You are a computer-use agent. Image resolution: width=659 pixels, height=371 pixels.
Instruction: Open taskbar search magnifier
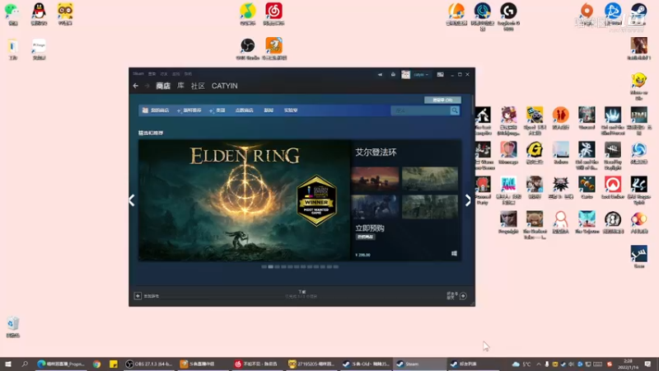(25, 364)
